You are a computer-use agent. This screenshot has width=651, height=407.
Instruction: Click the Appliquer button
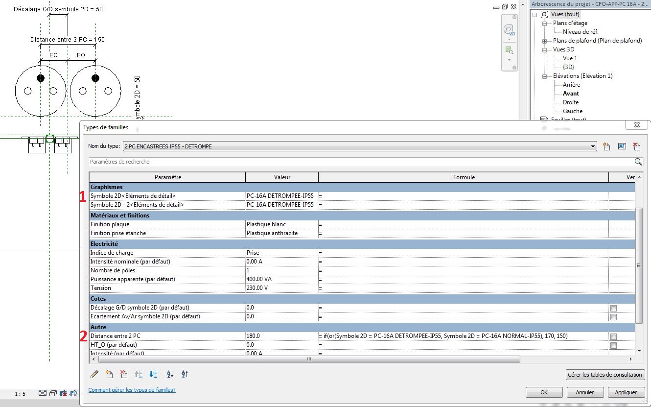point(626,392)
